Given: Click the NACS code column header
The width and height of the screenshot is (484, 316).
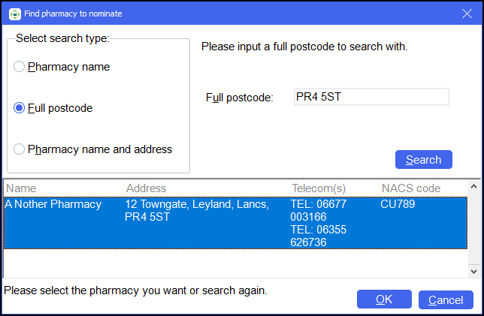Looking at the screenshot, I should (410, 188).
